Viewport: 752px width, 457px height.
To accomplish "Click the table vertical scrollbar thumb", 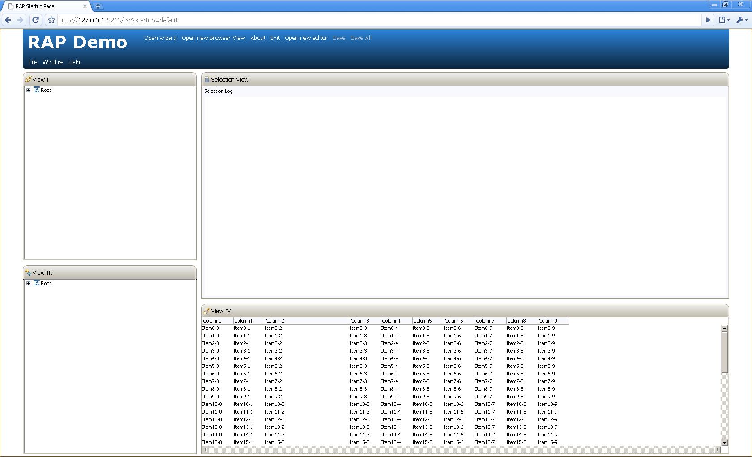I will [x=725, y=352].
